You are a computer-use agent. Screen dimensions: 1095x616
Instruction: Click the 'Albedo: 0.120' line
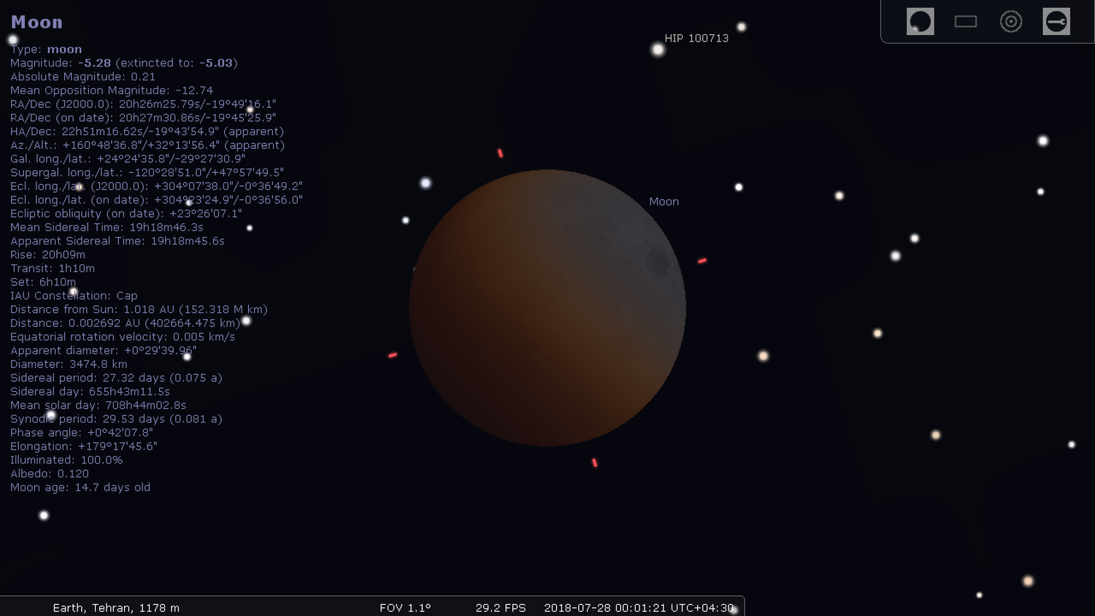[50, 474]
